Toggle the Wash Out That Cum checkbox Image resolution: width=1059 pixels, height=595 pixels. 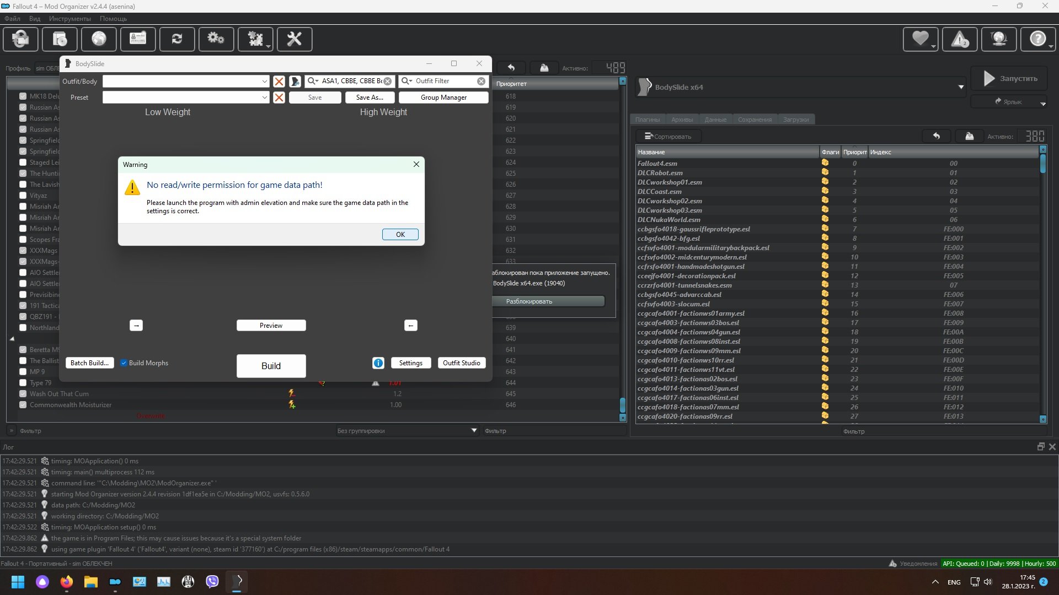23,394
